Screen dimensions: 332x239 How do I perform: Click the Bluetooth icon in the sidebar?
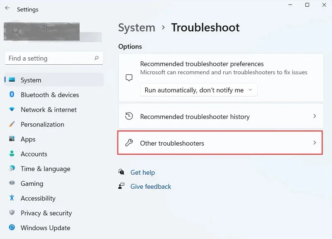pos(12,95)
